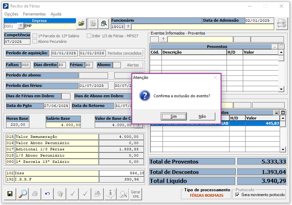Toggle the Inibir 1/3 de Férias checkbox
This screenshot has height=205, width=292.
(x=89, y=36)
